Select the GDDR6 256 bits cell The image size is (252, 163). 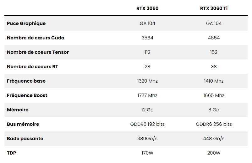(x=214, y=124)
